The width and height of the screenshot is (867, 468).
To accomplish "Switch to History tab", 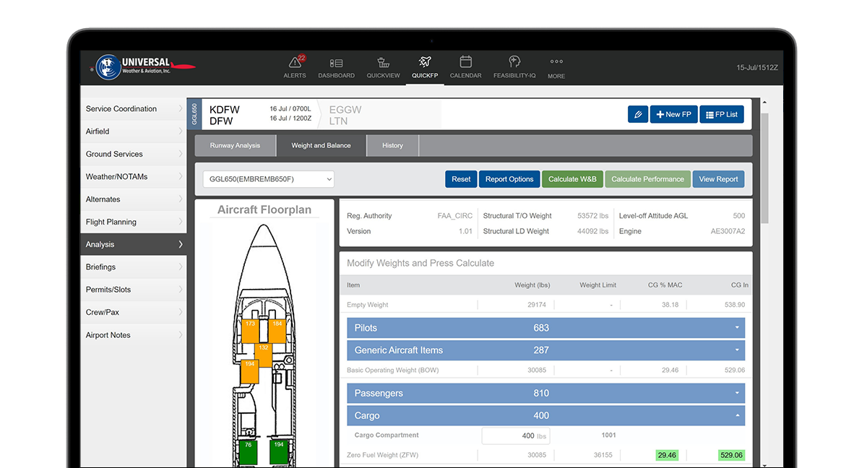I will coord(392,145).
